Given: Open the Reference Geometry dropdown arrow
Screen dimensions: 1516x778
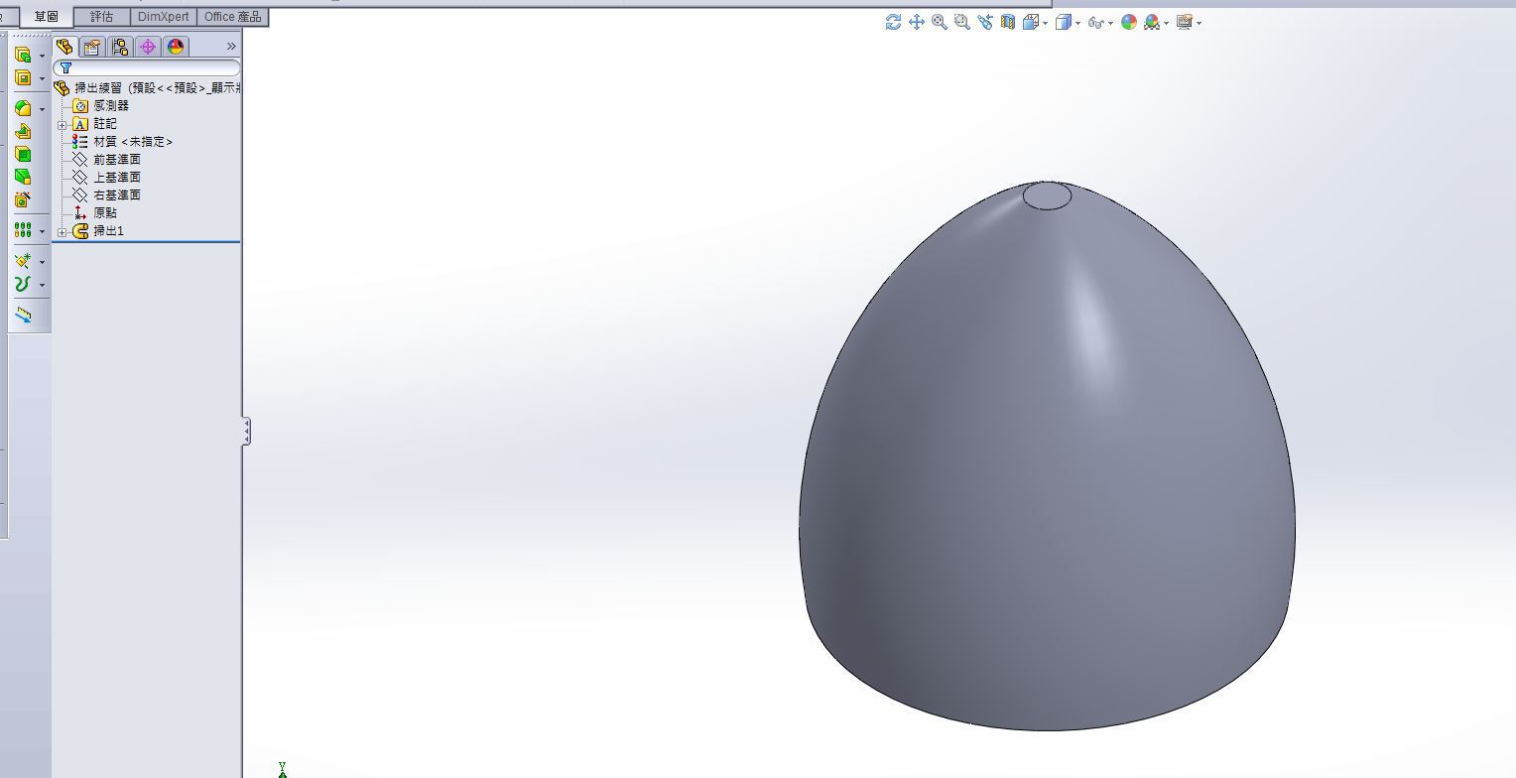Looking at the screenshot, I should 42,262.
